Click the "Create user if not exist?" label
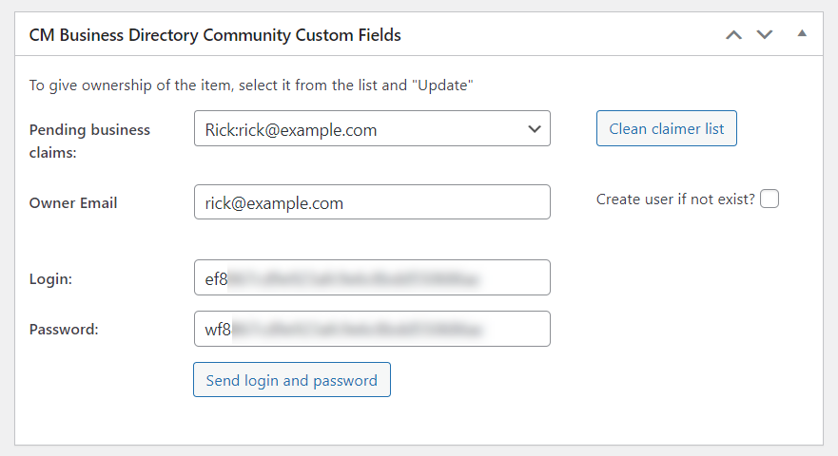Viewport: 838px width, 456px height. coord(674,199)
